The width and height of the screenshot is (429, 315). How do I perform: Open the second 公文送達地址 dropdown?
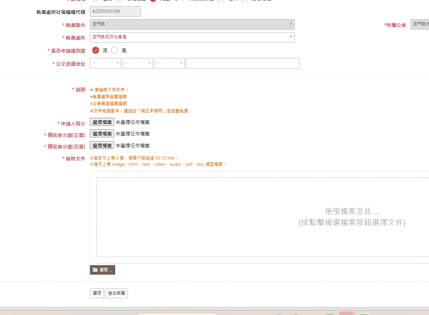137,63
